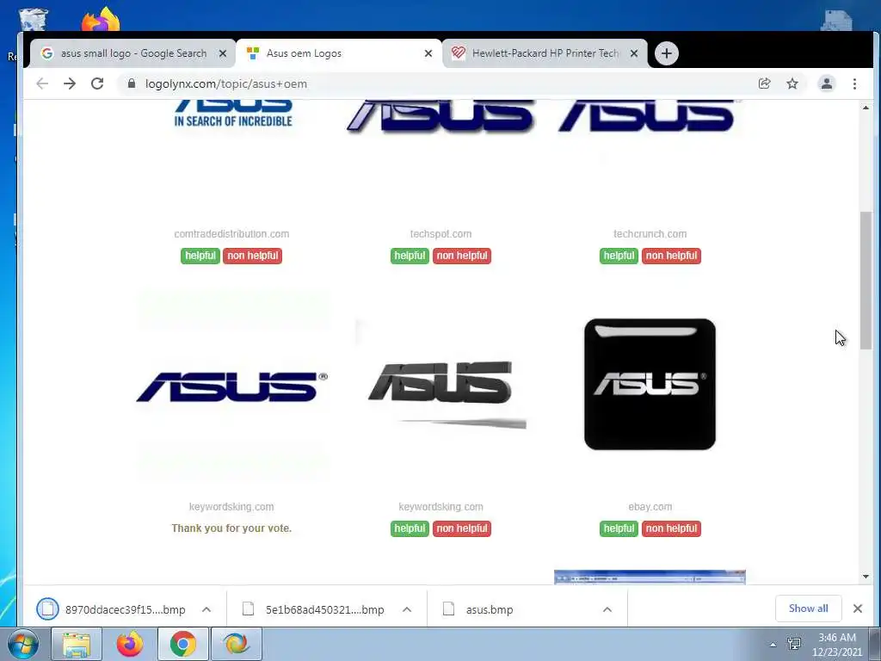Screen dimensions: 881x661
Task: Expand options for asus.bmp download
Action: click(607, 609)
